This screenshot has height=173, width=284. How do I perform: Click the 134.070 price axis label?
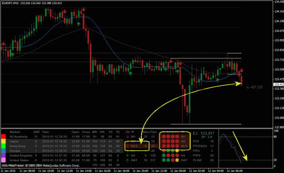[279, 31]
